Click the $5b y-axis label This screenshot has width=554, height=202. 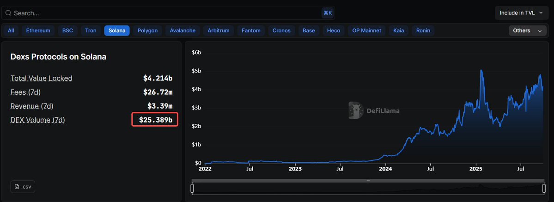[x=196, y=71]
